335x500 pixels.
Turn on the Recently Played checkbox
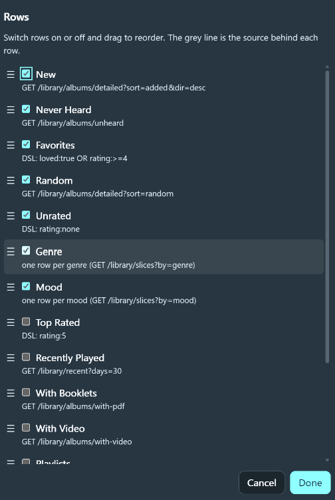(x=26, y=357)
